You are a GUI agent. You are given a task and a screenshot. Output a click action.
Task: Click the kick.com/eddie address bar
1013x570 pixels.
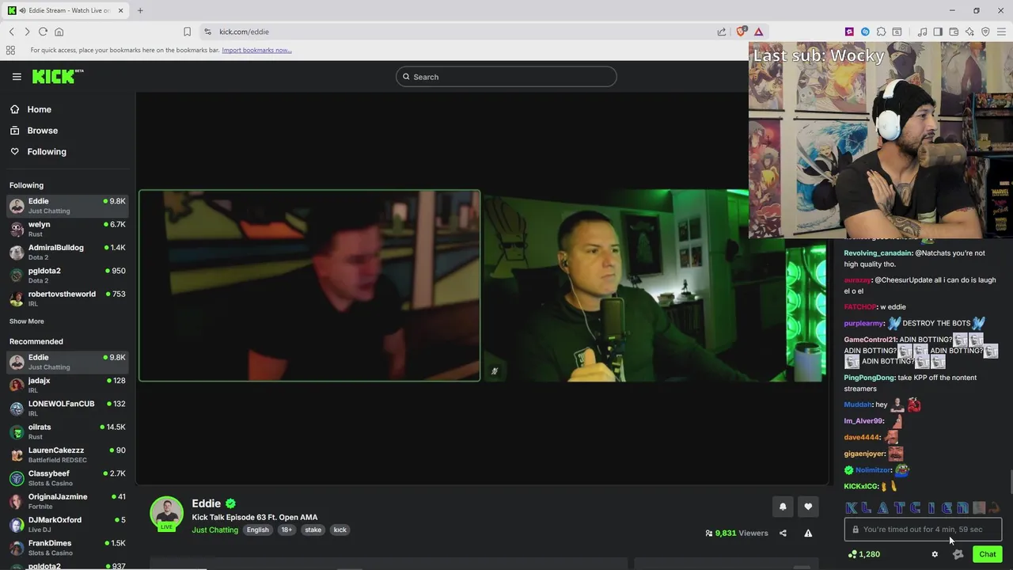[x=459, y=32]
